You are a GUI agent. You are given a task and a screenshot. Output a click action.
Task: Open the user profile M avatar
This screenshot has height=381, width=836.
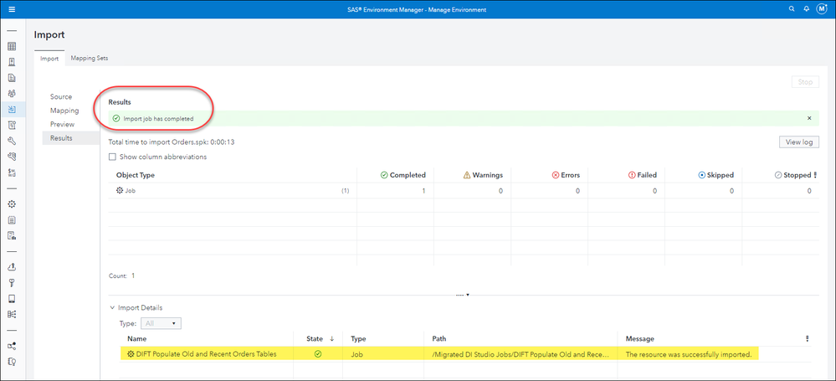tap(822, 9)
